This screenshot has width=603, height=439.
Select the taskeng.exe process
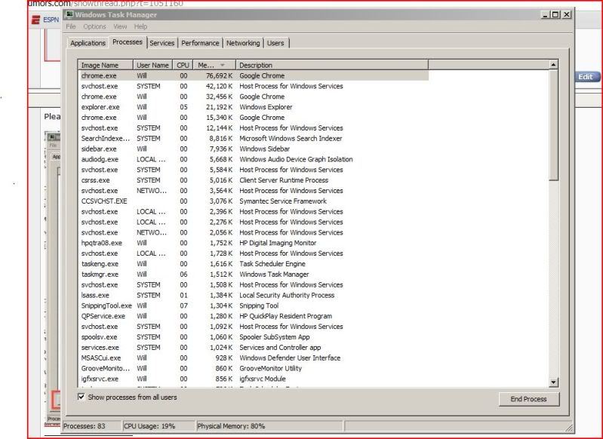pyautogui.click(x=253, y=264)
